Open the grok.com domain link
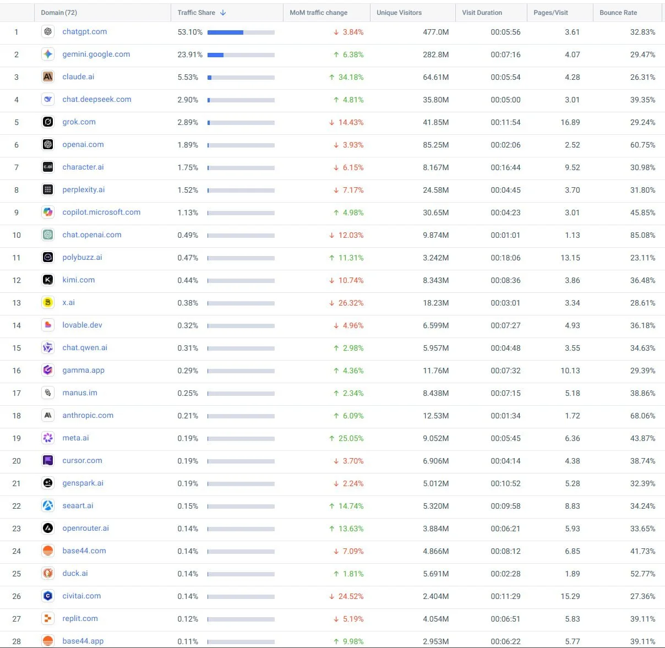 pyautogui.click(x=79, y=122)
